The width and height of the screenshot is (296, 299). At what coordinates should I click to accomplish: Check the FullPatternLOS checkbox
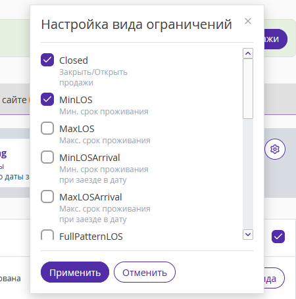click(x=47, y=235)
